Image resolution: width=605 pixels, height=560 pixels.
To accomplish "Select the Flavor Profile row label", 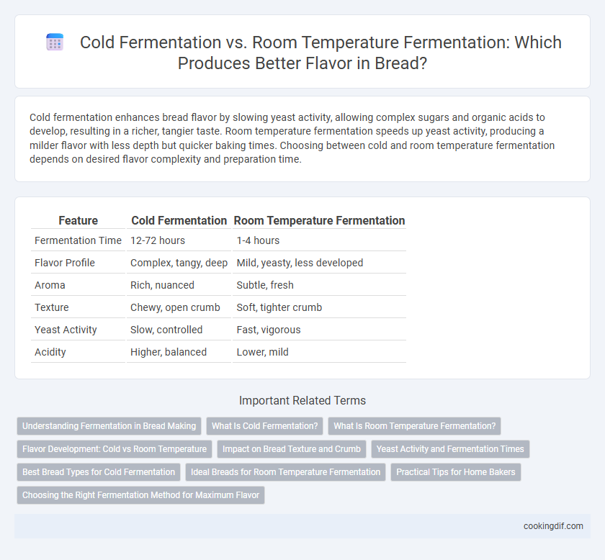I will (65, 263).
